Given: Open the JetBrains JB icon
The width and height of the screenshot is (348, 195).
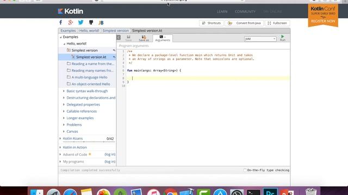Looking at the screenshot, I should click(x=101, y=23).
